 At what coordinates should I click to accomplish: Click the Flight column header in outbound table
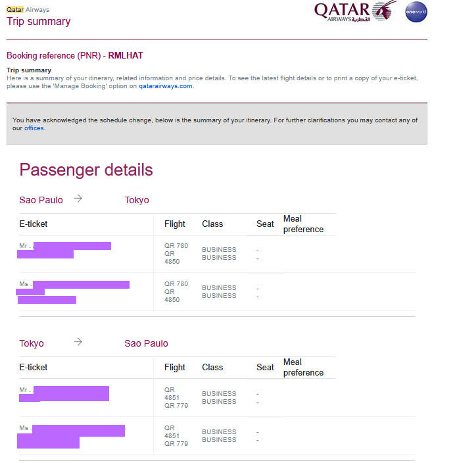[x=175, y=224]
